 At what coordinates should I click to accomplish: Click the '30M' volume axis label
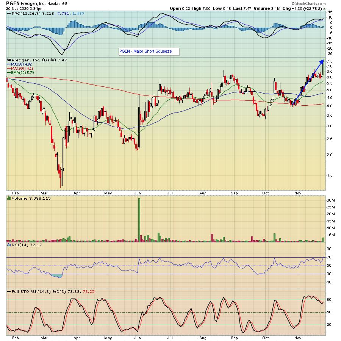click(x=331, y=200)
